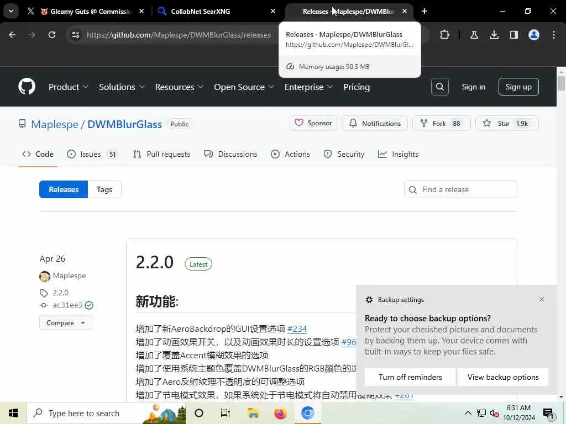Viewport: 566px width, 424px height.
Task: Open the DWMBlurGlass repository link
Action: point(124,124)
